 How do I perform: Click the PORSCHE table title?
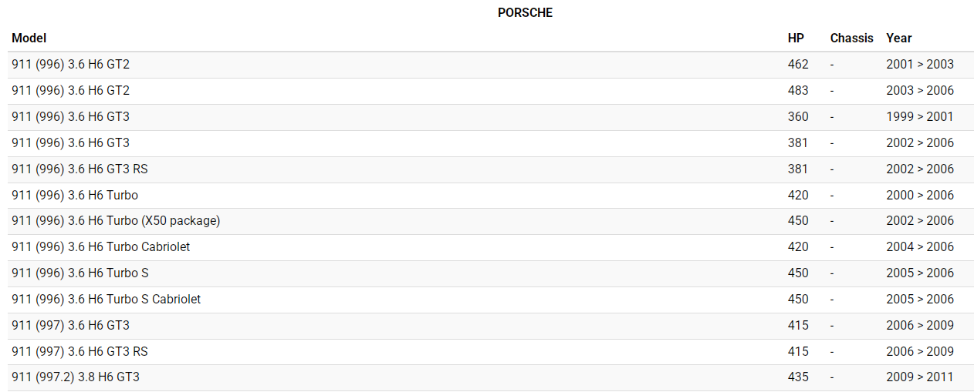[x=525, y=12]
